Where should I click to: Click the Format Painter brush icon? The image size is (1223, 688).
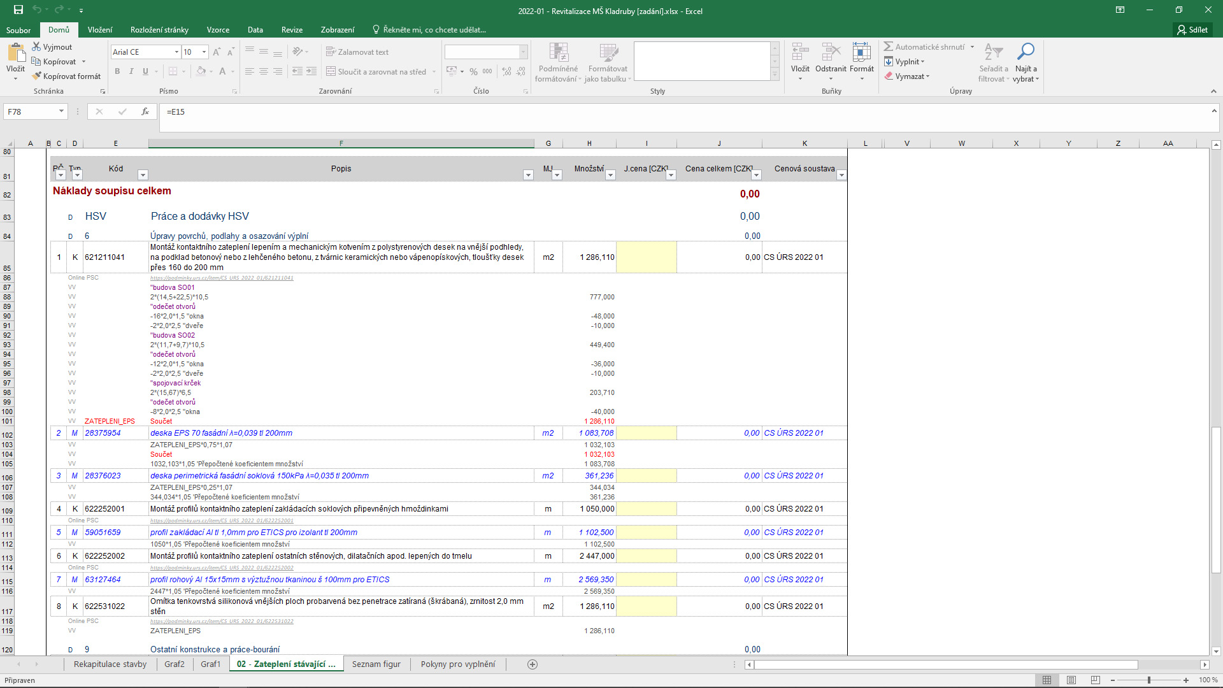click(37, 76)
